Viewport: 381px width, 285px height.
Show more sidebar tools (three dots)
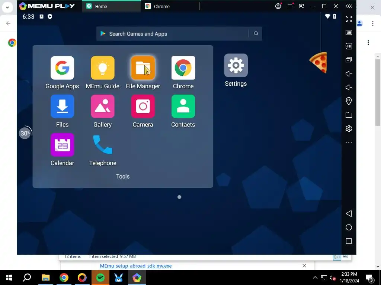[349, 142]
